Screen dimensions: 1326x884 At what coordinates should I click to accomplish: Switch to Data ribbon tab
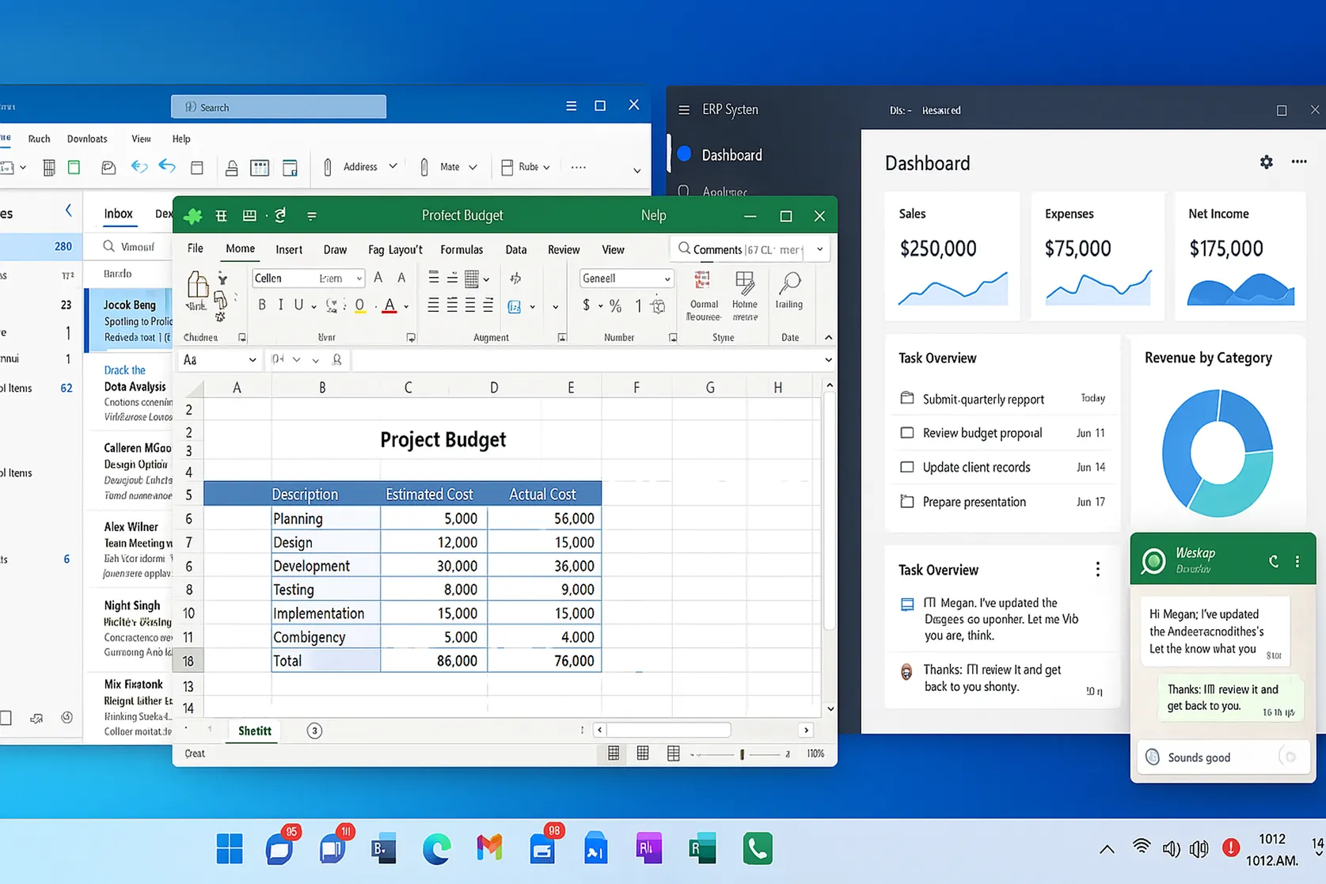(x=516, y=249)
